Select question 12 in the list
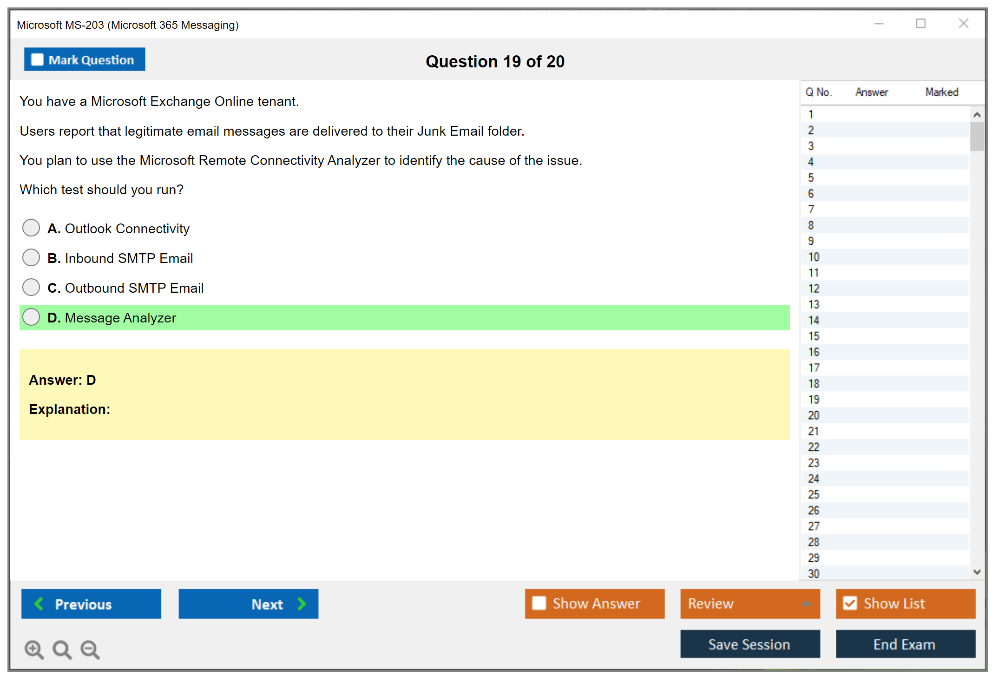The height and width of the screenshot is (683, 999). click(x=814, y=289)
